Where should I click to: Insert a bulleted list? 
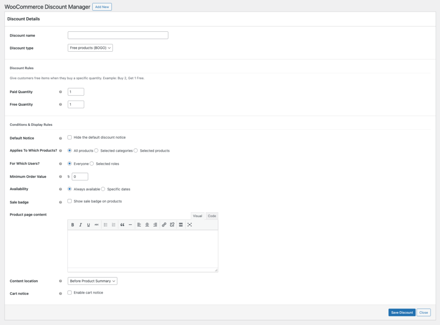[x=106, y=225]
